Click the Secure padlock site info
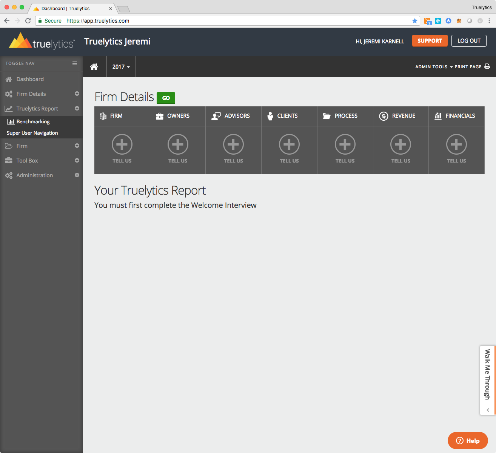Image resolution: width=496 pixels, height=453 pixels. [x=50, y=21]
